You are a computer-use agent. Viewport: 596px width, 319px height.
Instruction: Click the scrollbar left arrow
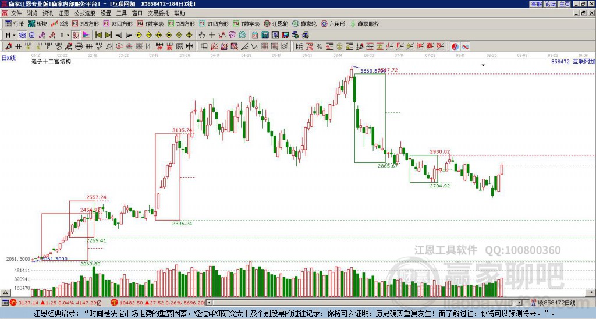[209, 303]
